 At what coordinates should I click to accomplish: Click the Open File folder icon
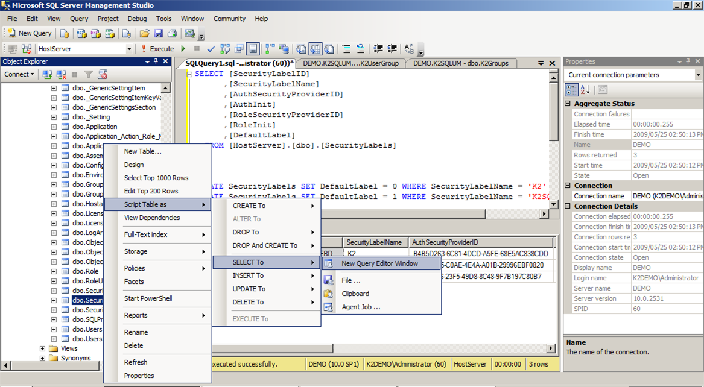(x=144, y=33)
